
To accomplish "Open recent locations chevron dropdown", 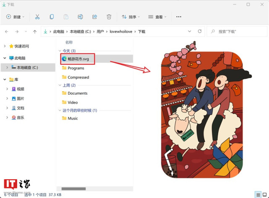I will [26, 31].
